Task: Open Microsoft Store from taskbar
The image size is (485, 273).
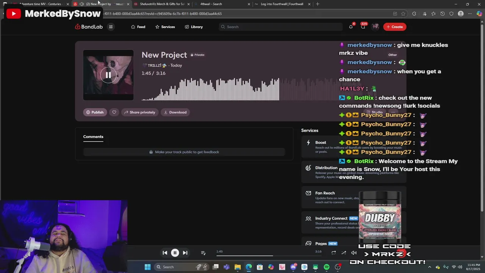Action: 260,267
